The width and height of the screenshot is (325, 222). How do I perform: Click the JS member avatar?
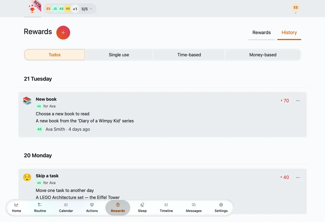tap(55, 9)
